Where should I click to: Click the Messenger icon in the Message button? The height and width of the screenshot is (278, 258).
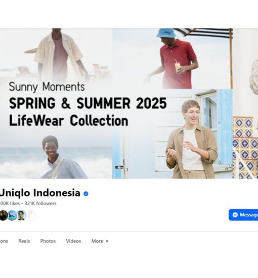pos(235,215)
